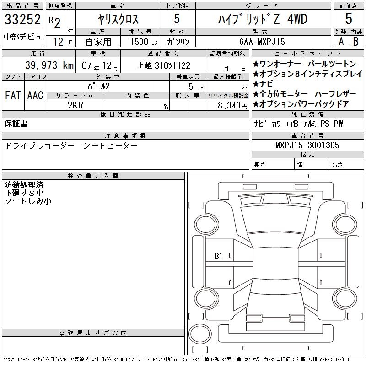366x366 pixels.
Task: Click the lot number 33252
Action: (x=22, y=19)
